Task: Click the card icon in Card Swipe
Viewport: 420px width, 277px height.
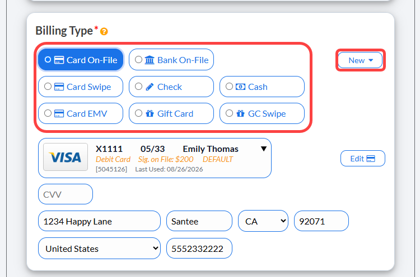Action: [59, 87]
